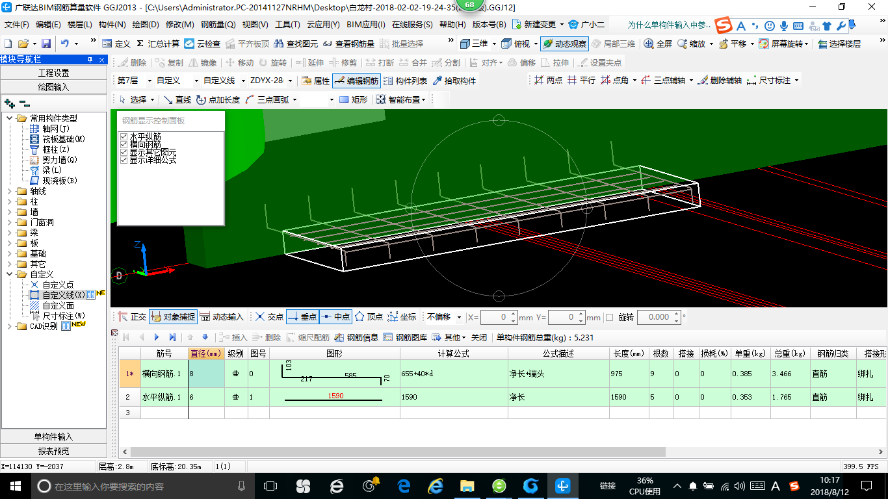Select 直线 line drawing tool
This screenshot has height=499, width=888.
[x=177, y=99]
